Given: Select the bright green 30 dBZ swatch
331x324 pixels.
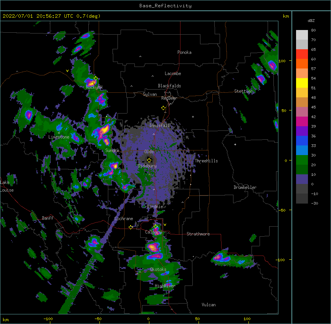Looking at the screenshot, I should pos(302,160).
